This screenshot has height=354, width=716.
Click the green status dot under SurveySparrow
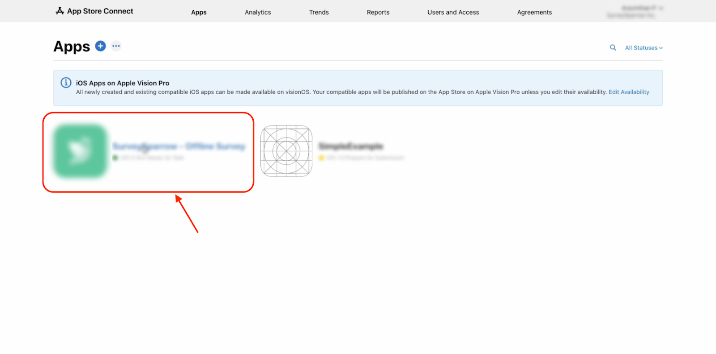[115, 158]
